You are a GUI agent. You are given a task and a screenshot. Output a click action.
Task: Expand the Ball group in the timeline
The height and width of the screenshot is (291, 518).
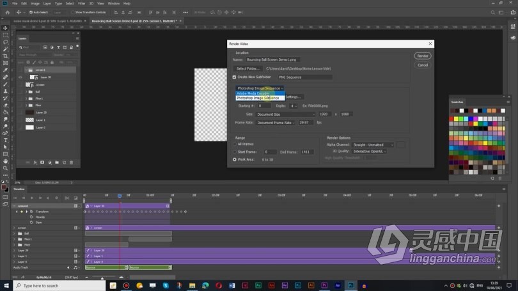14,233
